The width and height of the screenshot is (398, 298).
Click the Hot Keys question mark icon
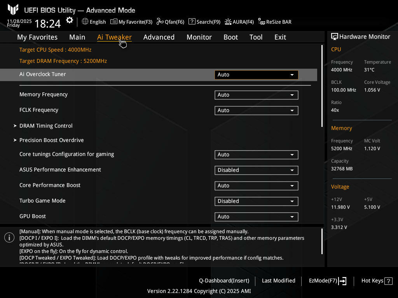388,281
